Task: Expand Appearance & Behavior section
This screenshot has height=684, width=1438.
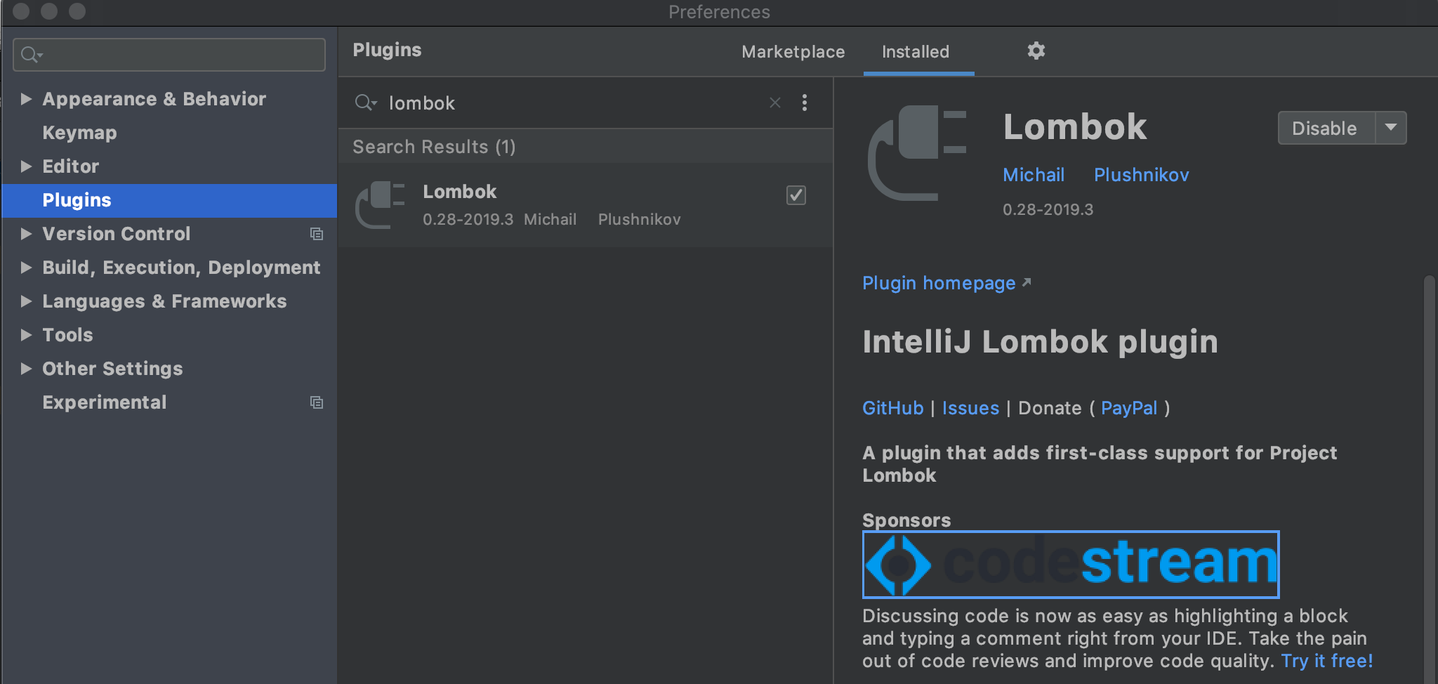Action: pyautogui.click(x=26, y=99)
